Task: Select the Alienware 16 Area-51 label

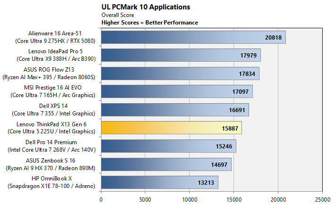Action: [x=55, y=33]
